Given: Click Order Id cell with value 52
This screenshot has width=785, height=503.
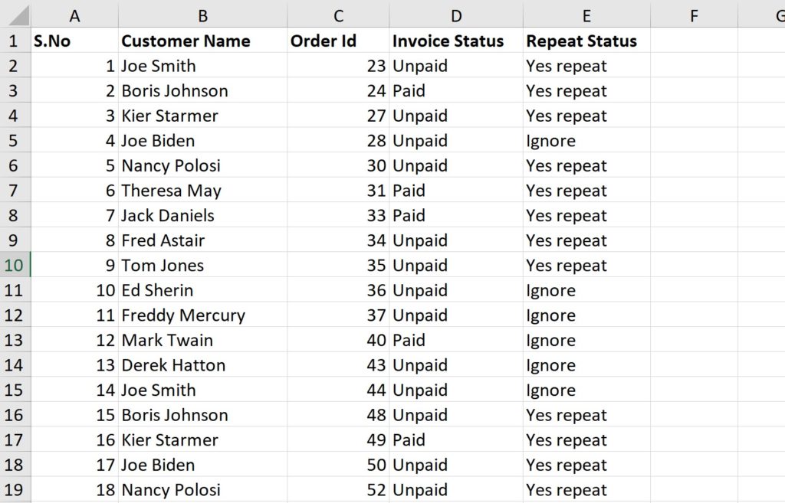Looking at the screenshot, I should point(338,489).
